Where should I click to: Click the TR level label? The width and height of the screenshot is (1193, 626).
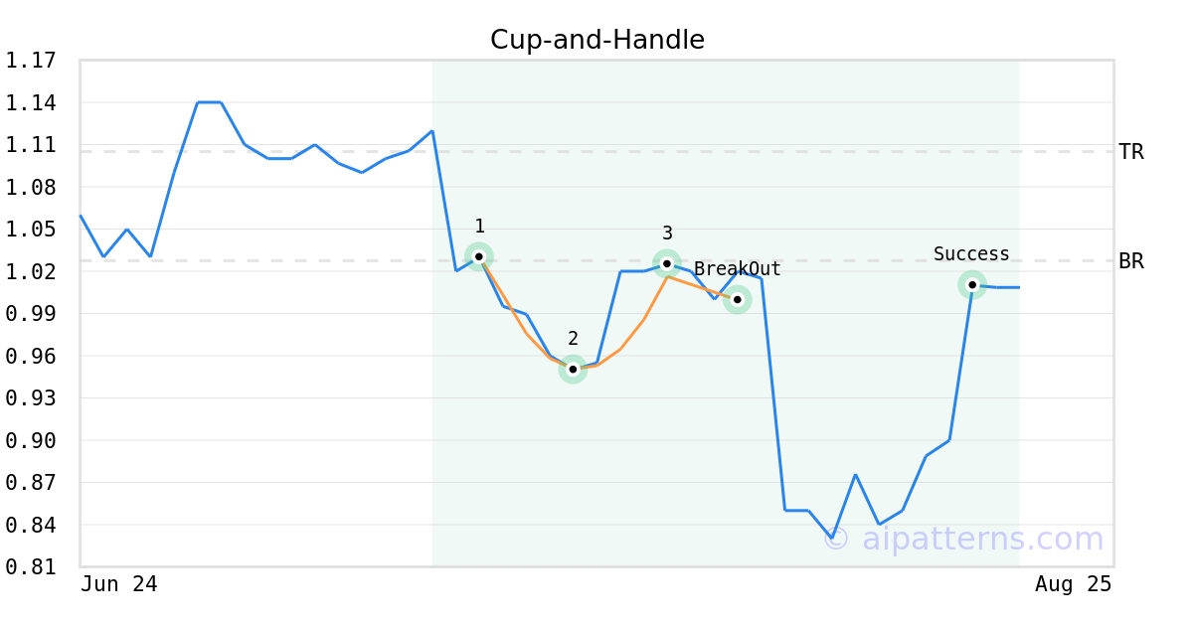[x=1131, y=152]
